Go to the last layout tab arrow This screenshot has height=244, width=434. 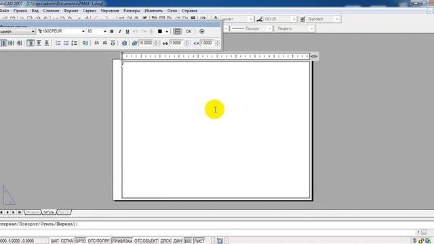(20, 212)
